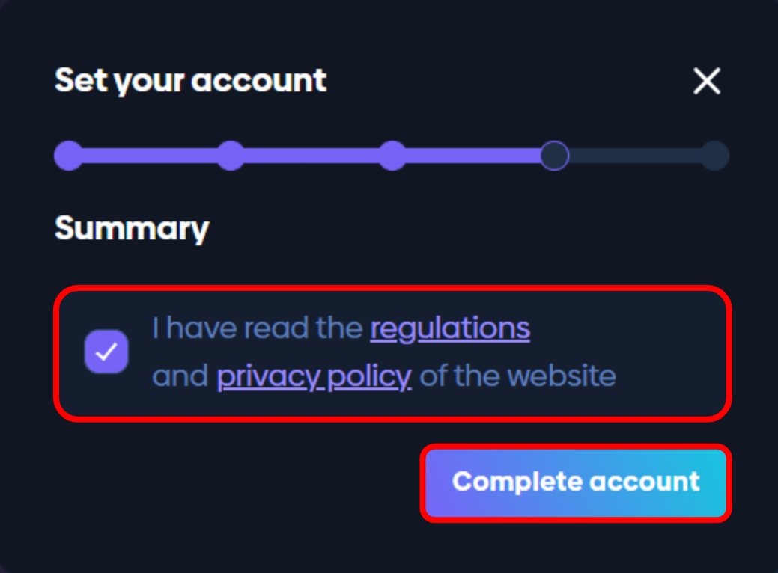Select the third progress step dot
The width and height of the screenshot is (778, 573).
(x=392, y=156)
